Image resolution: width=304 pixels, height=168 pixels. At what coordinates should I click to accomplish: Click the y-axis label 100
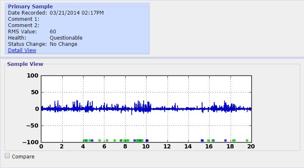(33, 75)
